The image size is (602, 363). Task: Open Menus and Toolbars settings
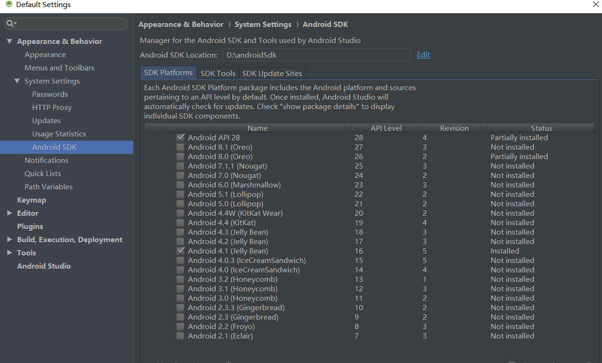59,68
